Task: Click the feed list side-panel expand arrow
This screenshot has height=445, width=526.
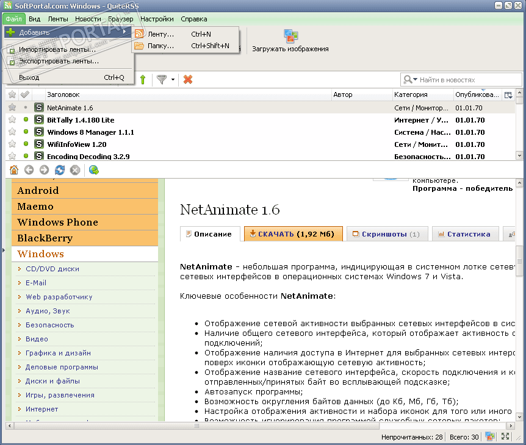Action: click(3, 251)
